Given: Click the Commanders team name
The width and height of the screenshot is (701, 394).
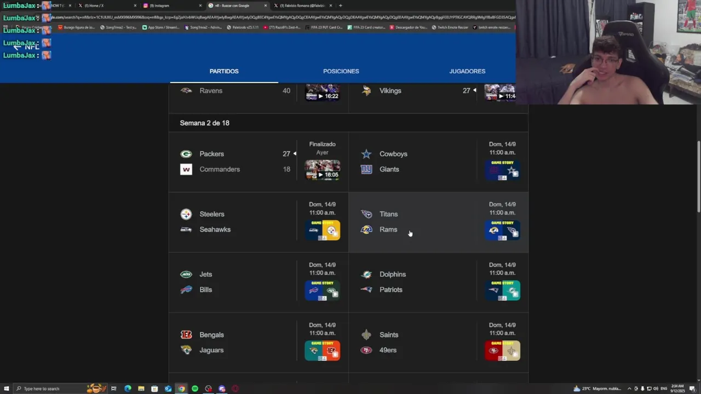Looking at the screenshot, I should coord(220,169).
